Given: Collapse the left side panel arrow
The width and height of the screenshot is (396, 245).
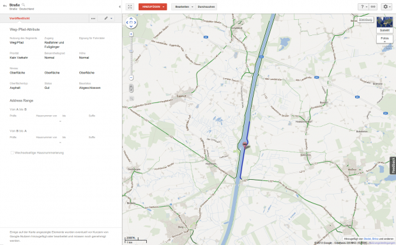Looking at the screenshot, I should (119, 7).
